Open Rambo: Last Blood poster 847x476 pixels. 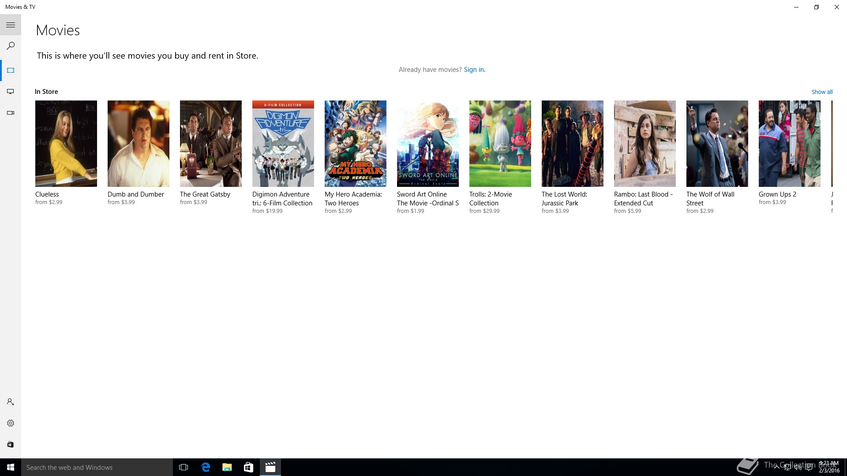click(645, 144)
